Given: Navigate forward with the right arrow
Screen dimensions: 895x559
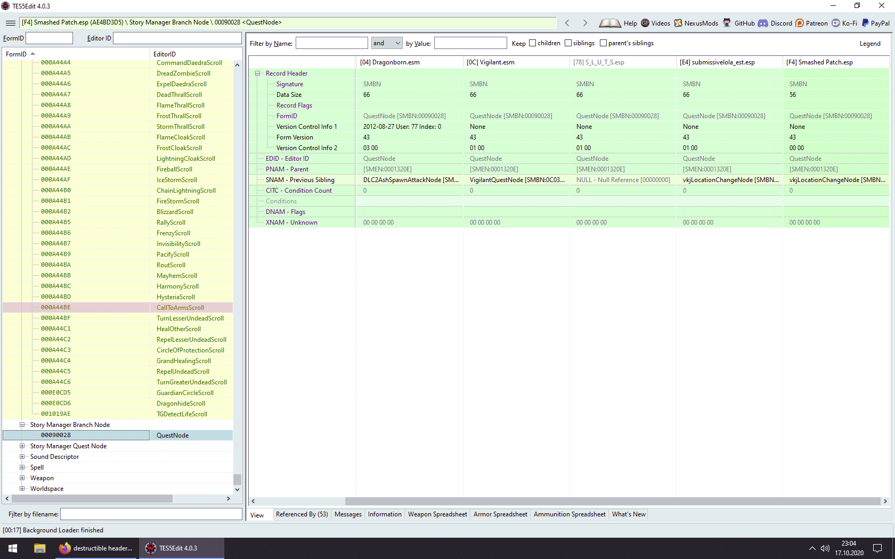Looking at the screenshot, I should click(585, 23).
